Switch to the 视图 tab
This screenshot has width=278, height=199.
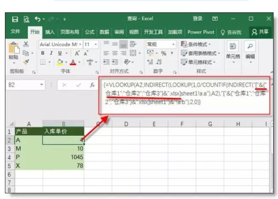point(134,32)
